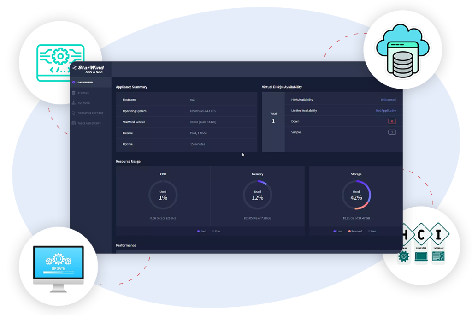Click the Simple disk count badge
The height and width of the screenshot is (315, 472).
(392, 132)
